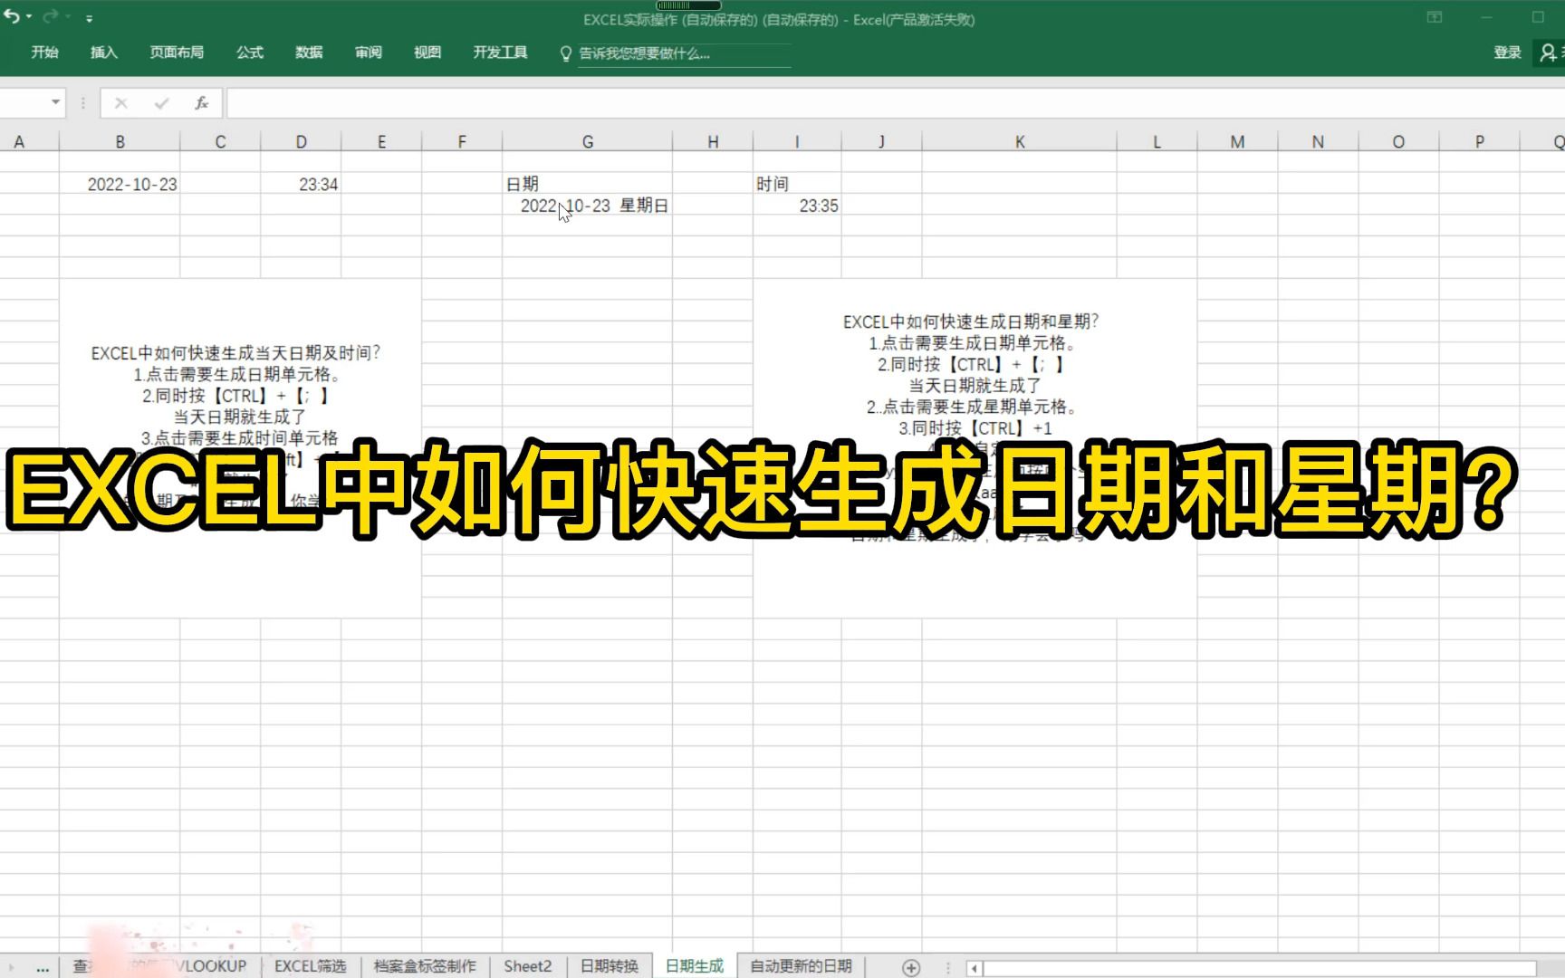This screenshot has height=978, width=1565.
Task: Click the Ribbon Display Options icon
Action: click(1435, 17)
